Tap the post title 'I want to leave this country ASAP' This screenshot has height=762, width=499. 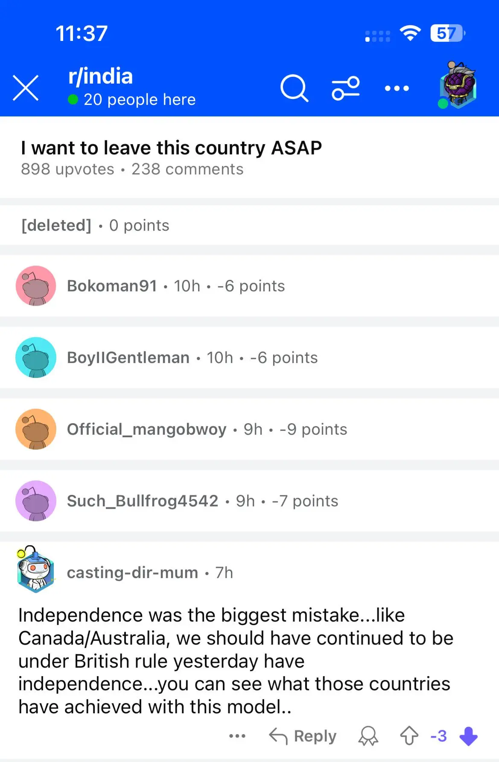coord(171,148)
